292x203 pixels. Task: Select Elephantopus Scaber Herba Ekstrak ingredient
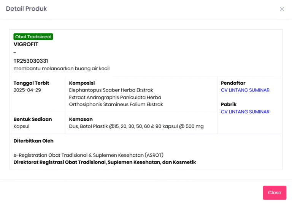point(111,90)
